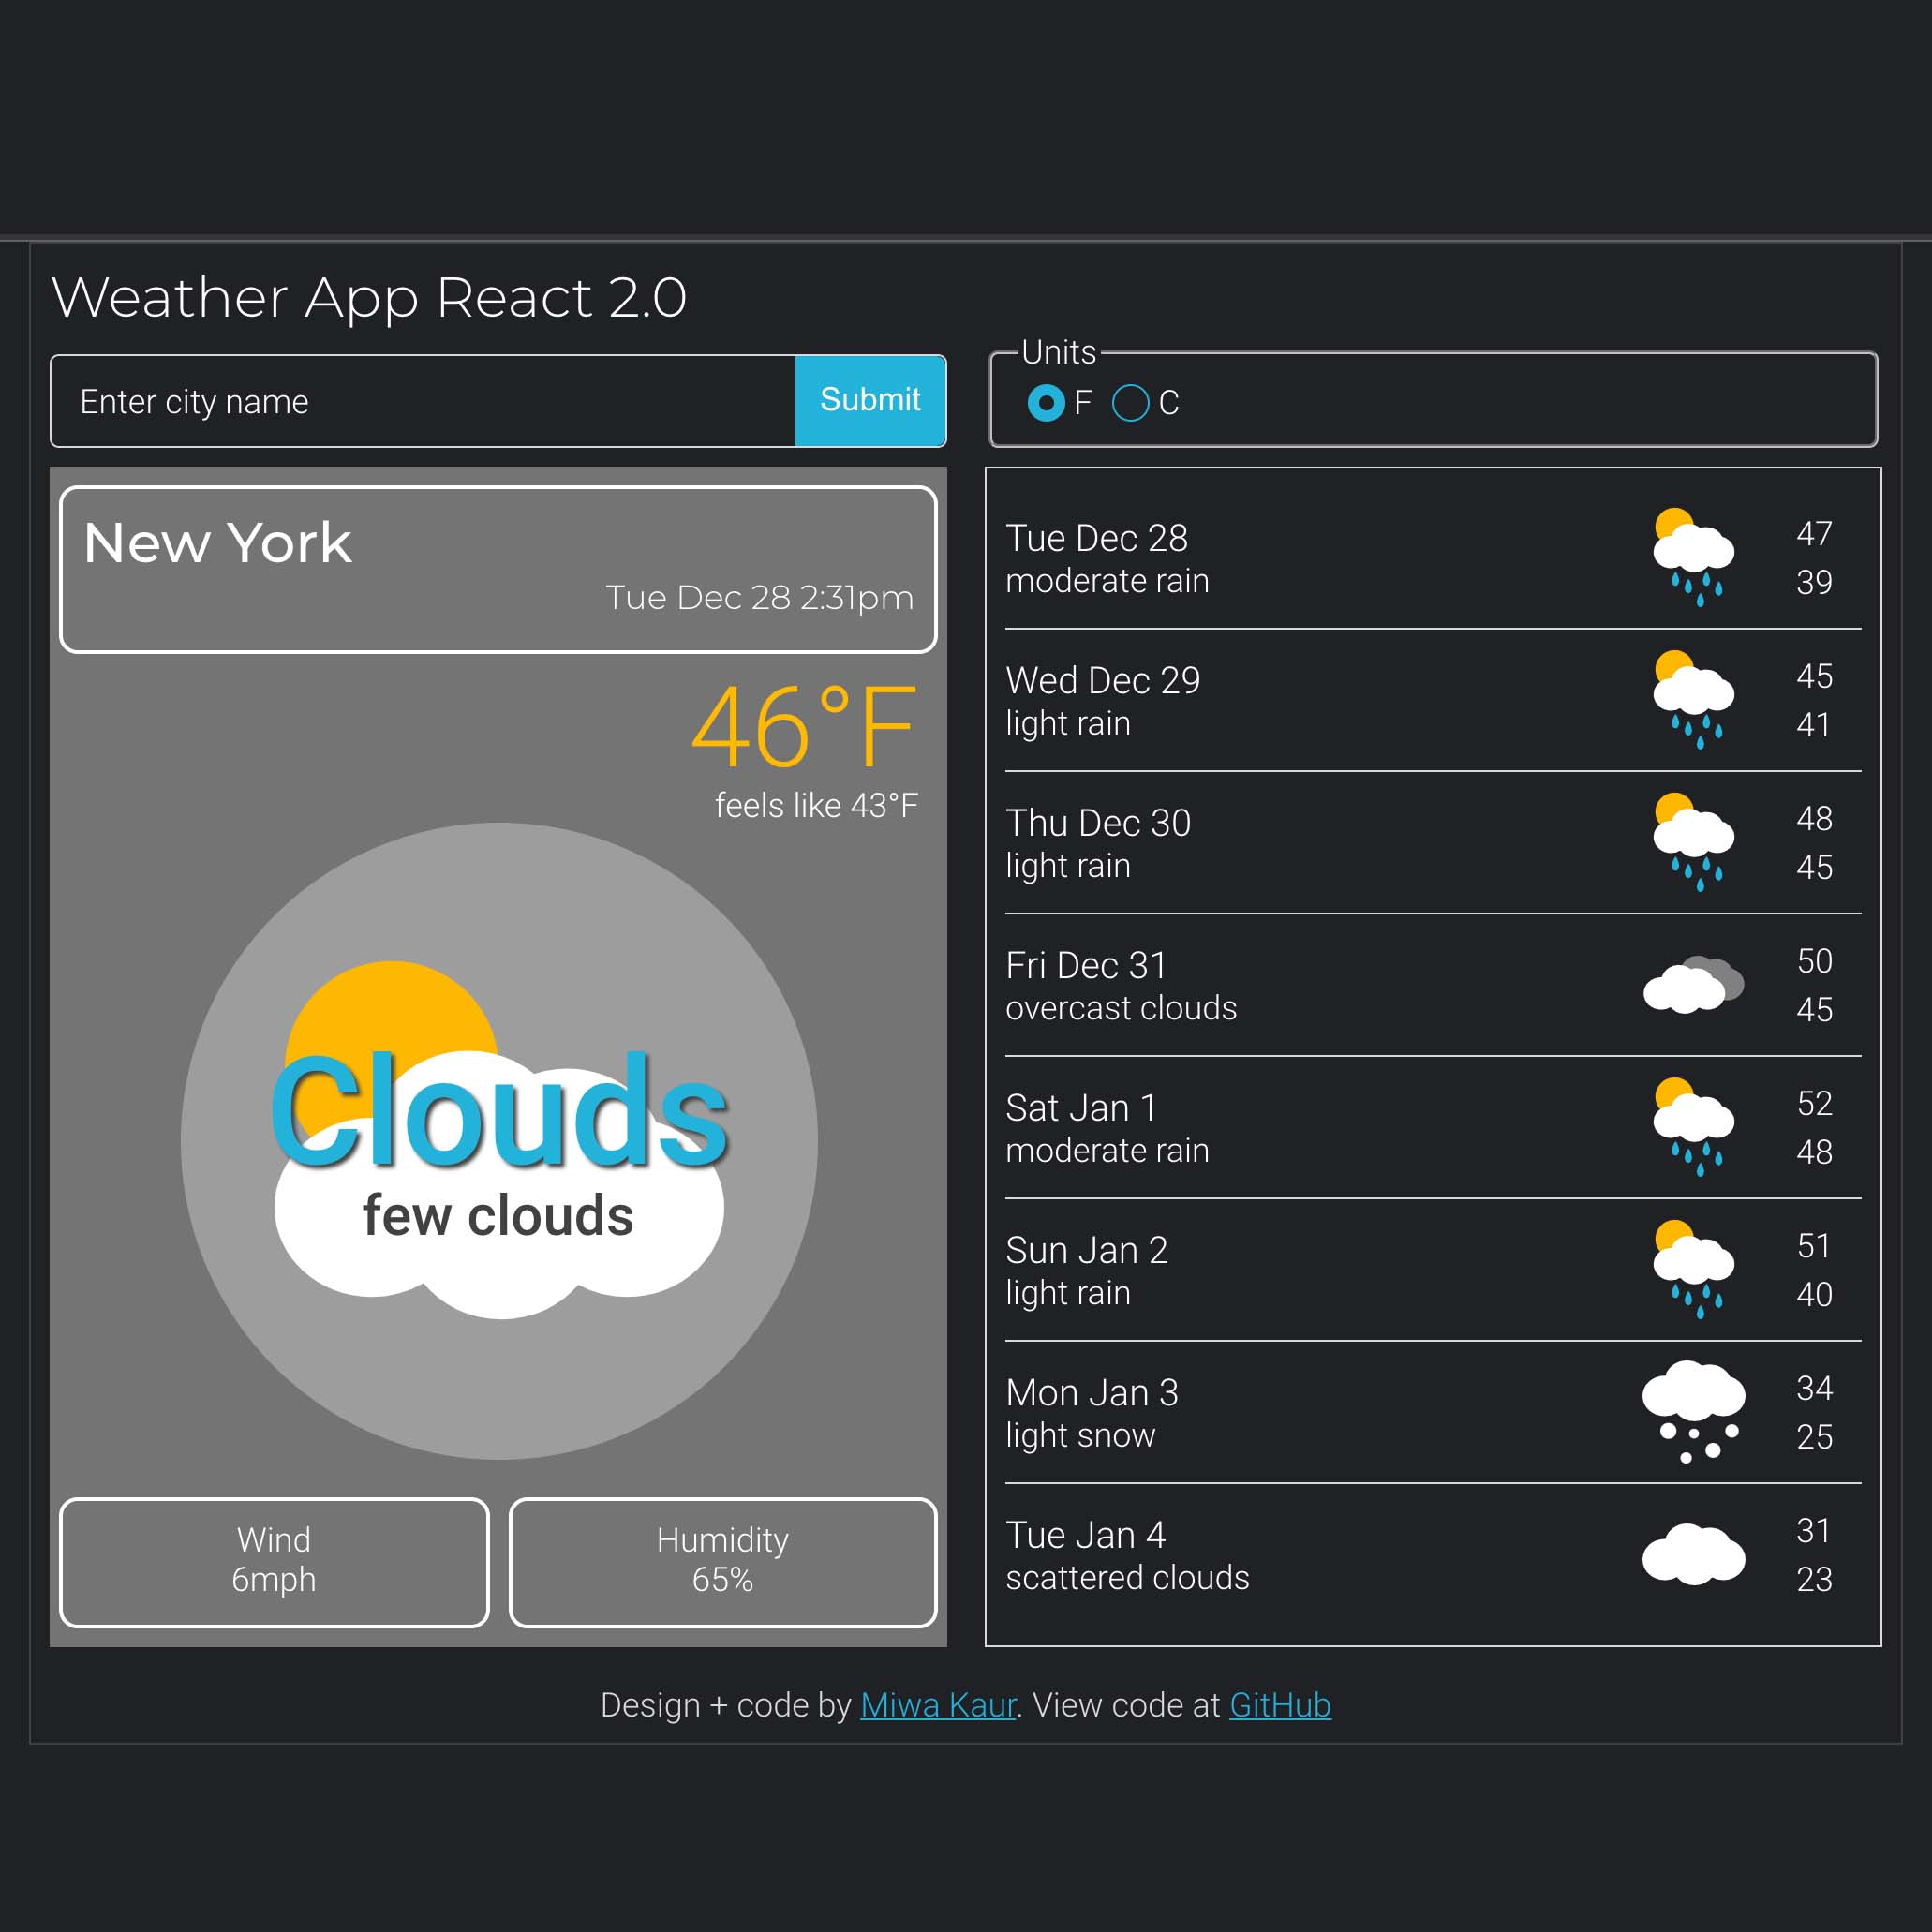This screenshot has width=1932, height=1932.
Task: Click the Sun Jan 2 date label
Action: pos(1086,1251)
